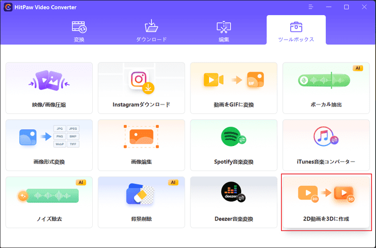
Task: Click the 背景削除 text
Action: [x=141, y=219]
